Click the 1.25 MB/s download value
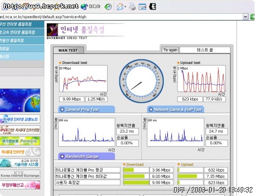255x196 pixels. (96, 99)
